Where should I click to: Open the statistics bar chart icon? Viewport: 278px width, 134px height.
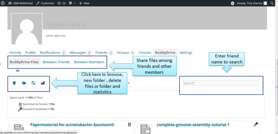click(43, 83)
